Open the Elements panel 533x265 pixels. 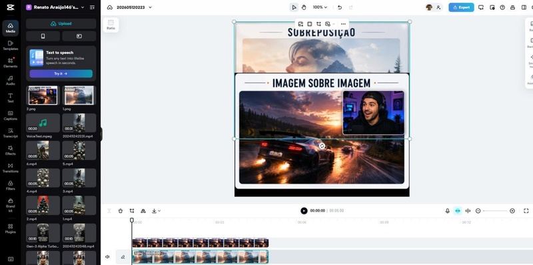(x=10, y=63)
